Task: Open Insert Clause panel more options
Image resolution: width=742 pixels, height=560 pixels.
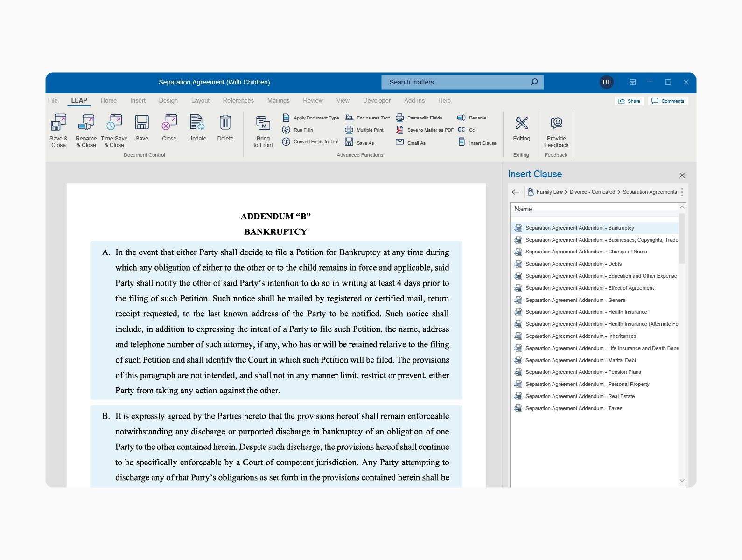Action: click(x=682, y=192)
